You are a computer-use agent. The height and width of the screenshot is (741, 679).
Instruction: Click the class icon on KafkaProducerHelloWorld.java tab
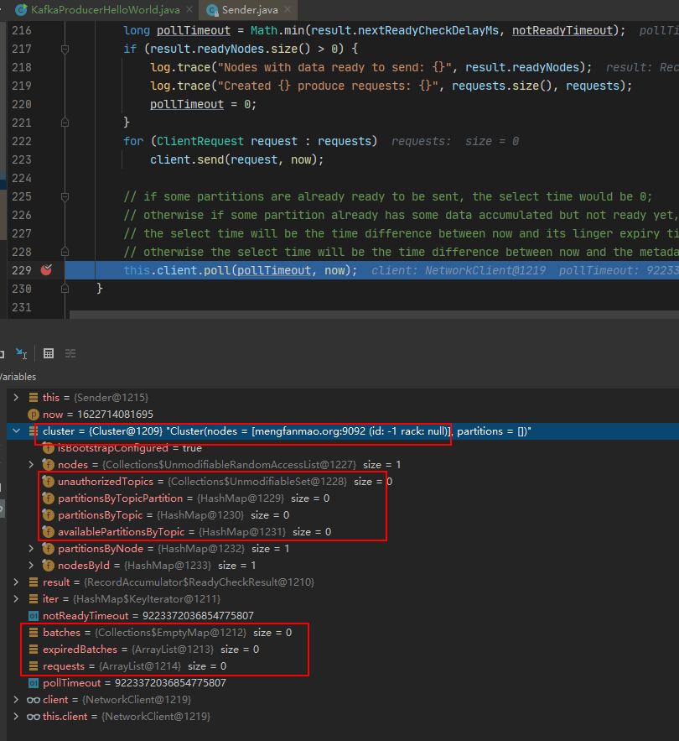pos(21,9)
